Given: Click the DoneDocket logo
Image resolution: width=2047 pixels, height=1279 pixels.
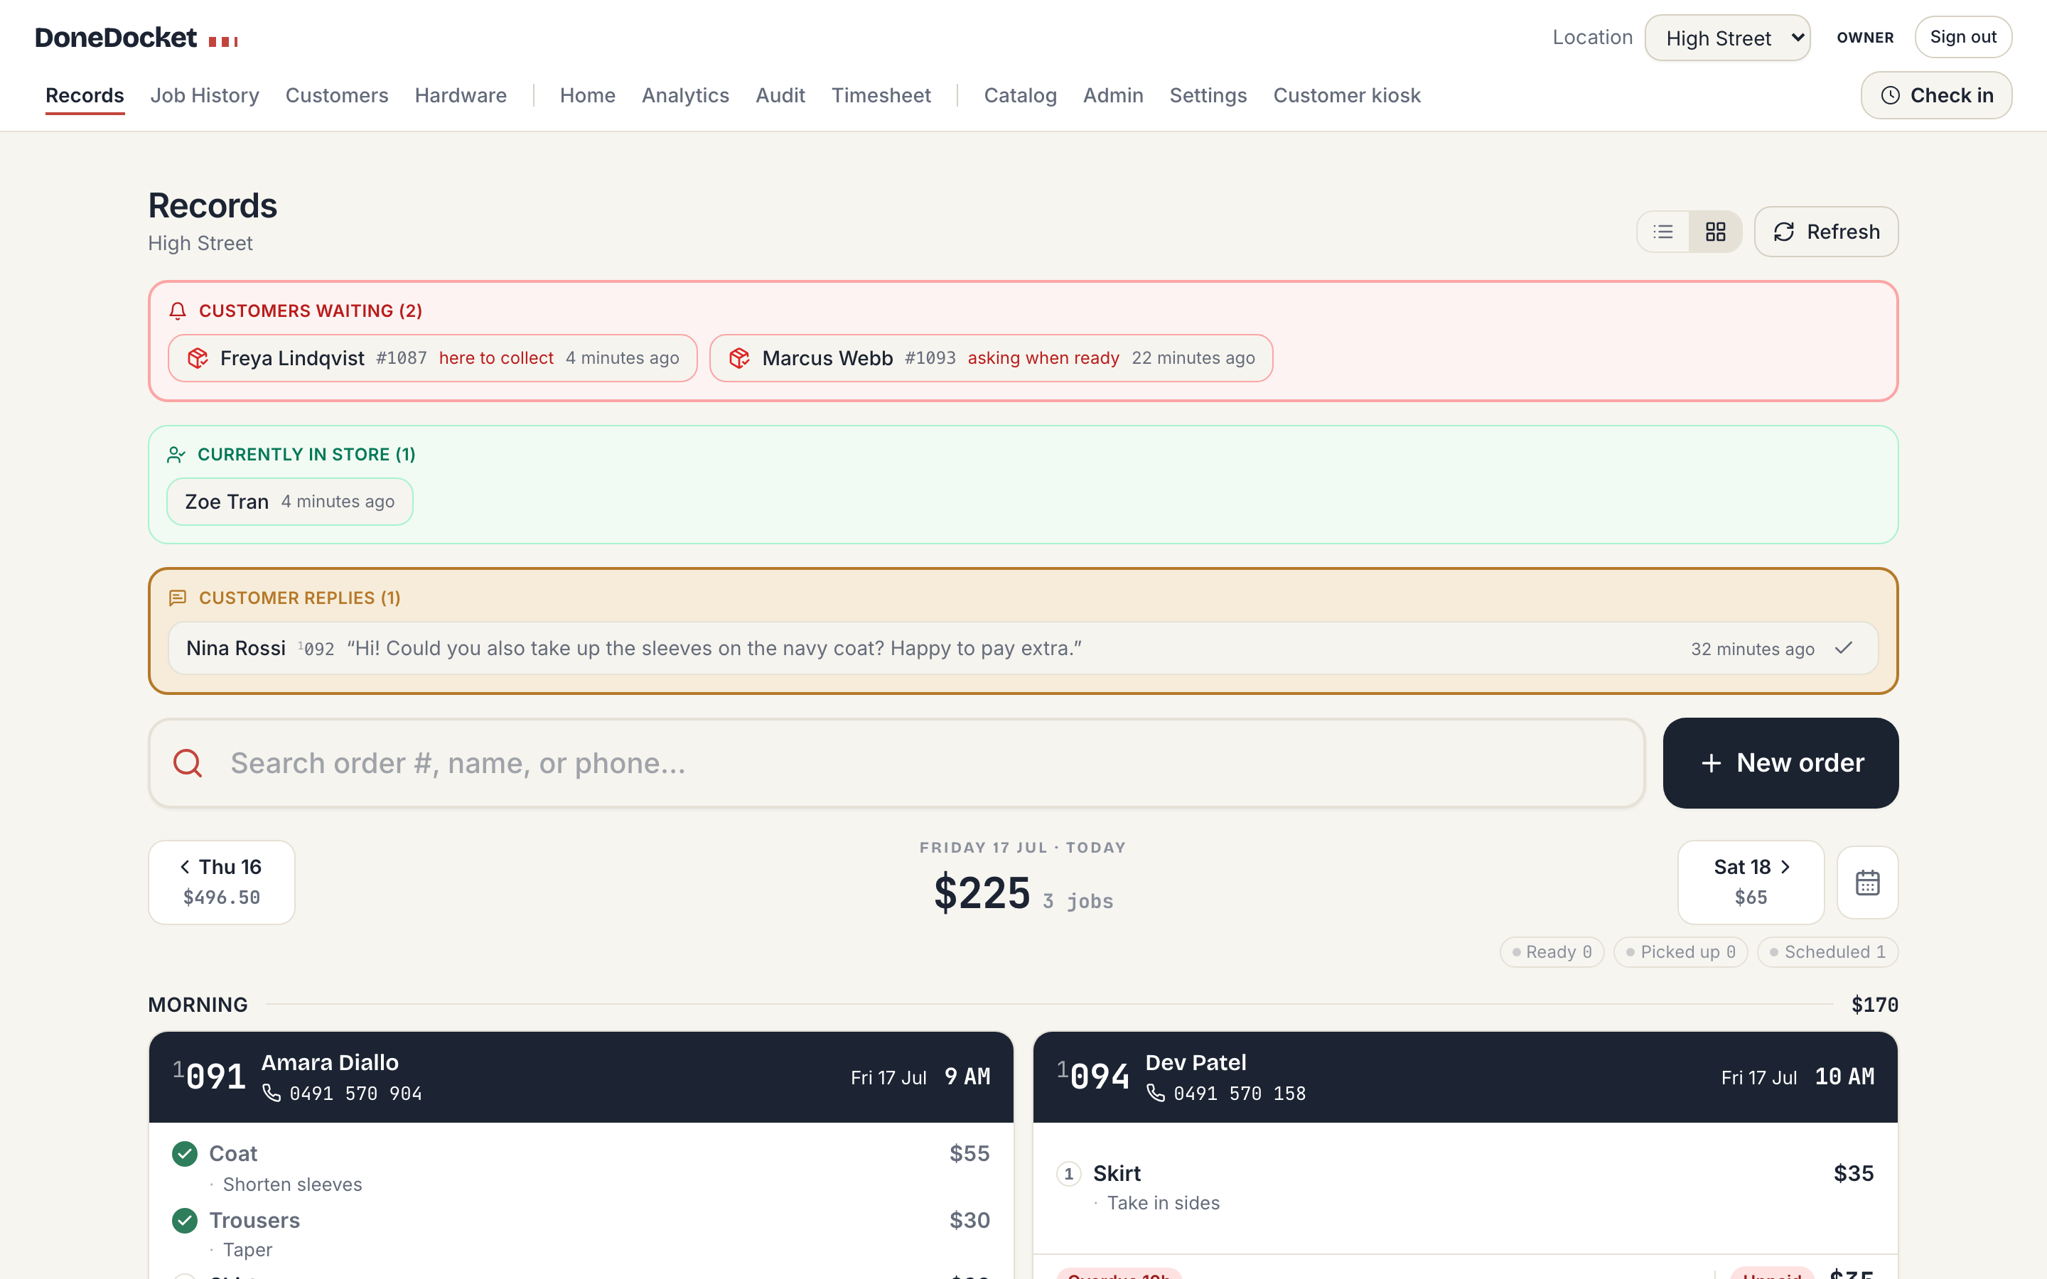Looking at the screenshot, I should click(x=136, y=38).
